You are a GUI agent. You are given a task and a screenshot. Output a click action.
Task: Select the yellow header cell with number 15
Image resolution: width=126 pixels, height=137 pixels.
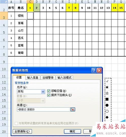tap(121, 8)
